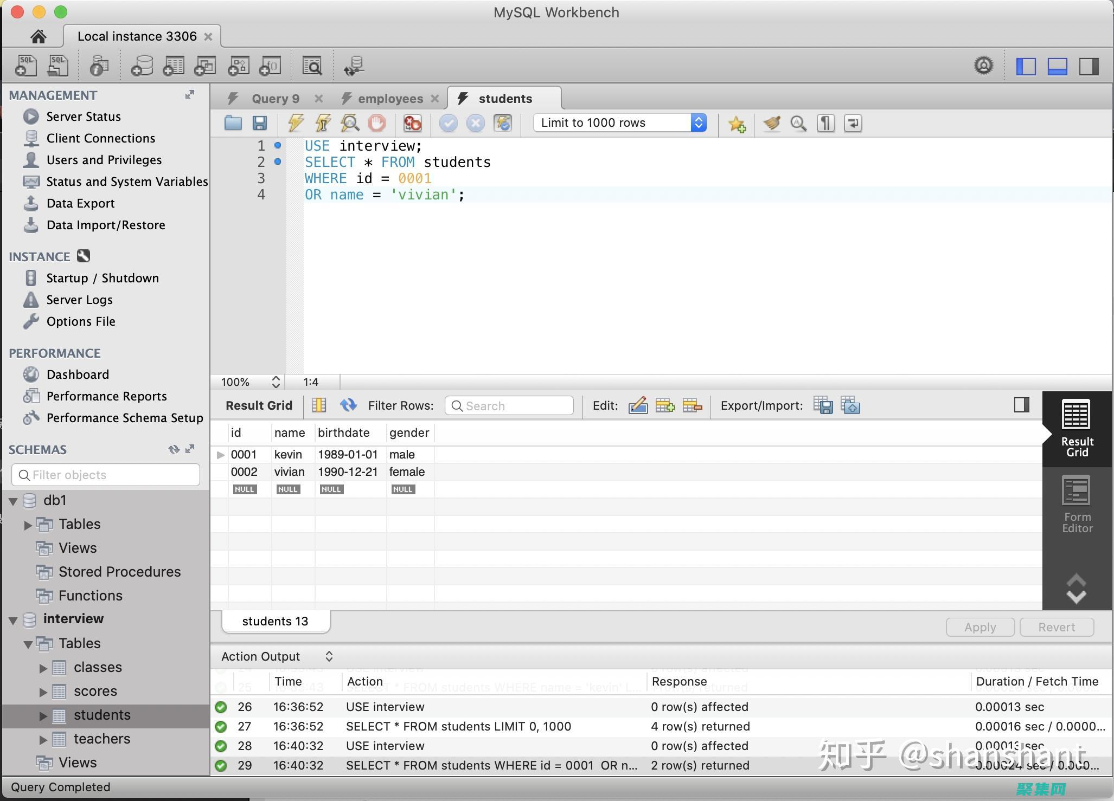Viewport: 1114px width, 801px height.
Task: Click the Open a script file icon
Action: coord(233,122)
